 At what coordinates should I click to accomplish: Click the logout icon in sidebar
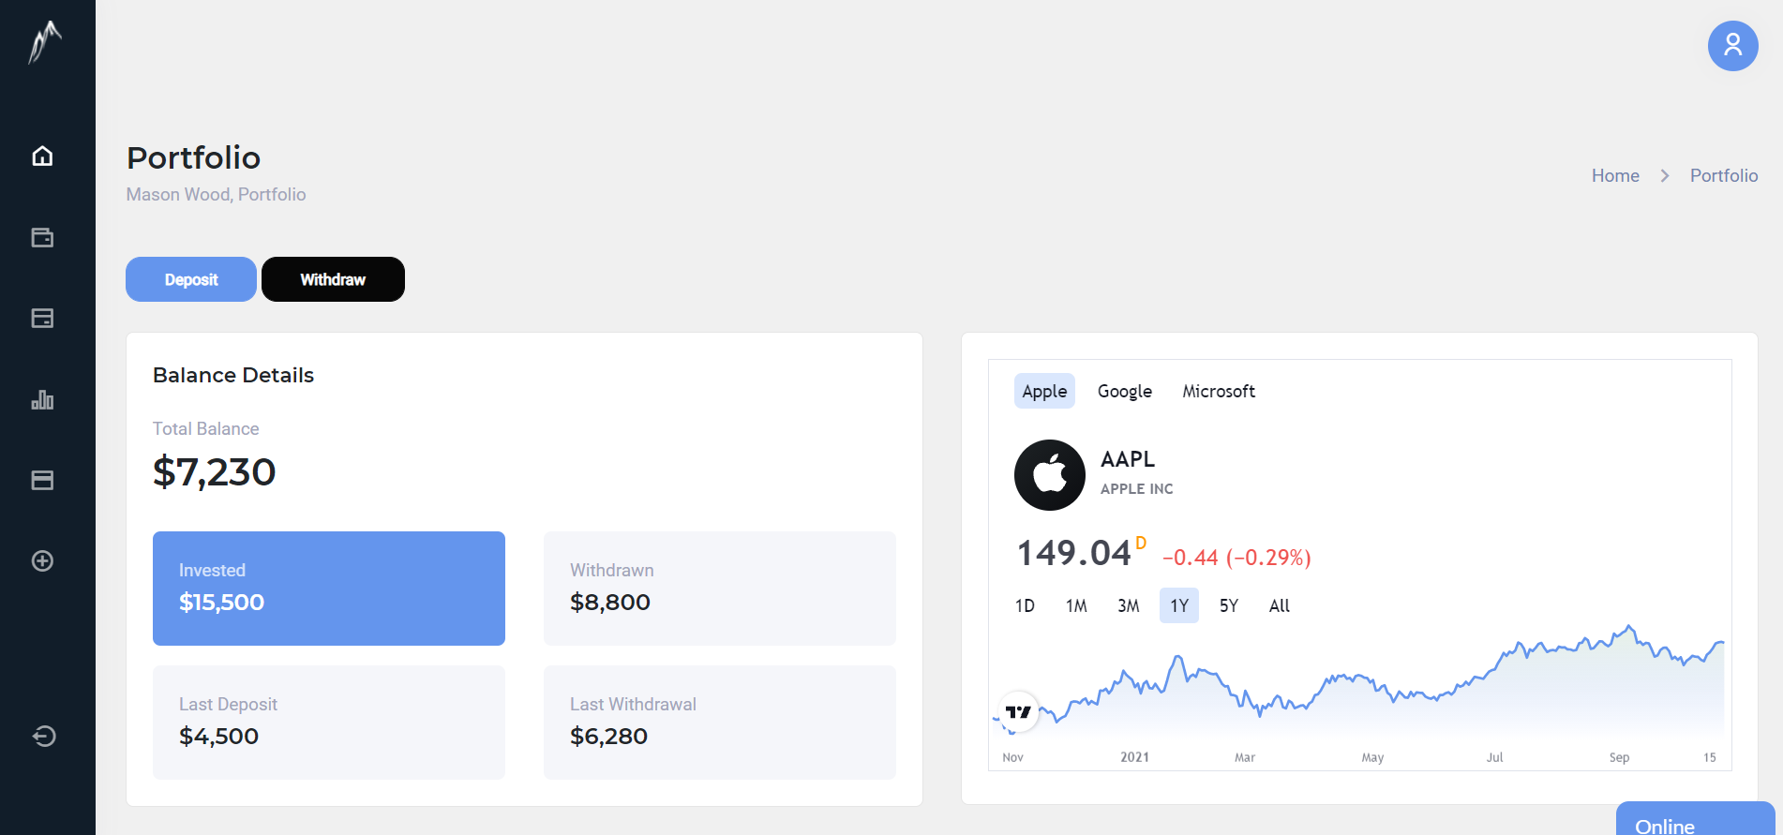[44, 736]
